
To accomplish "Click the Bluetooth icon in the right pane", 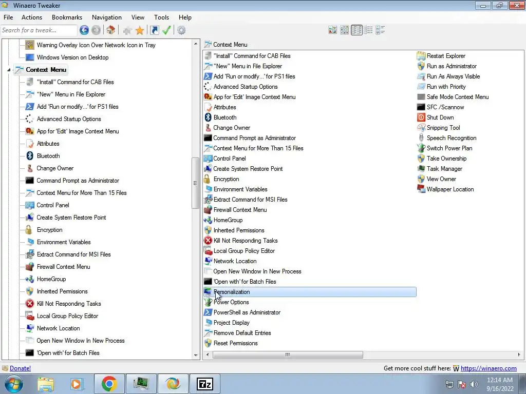I will (208, 117).
